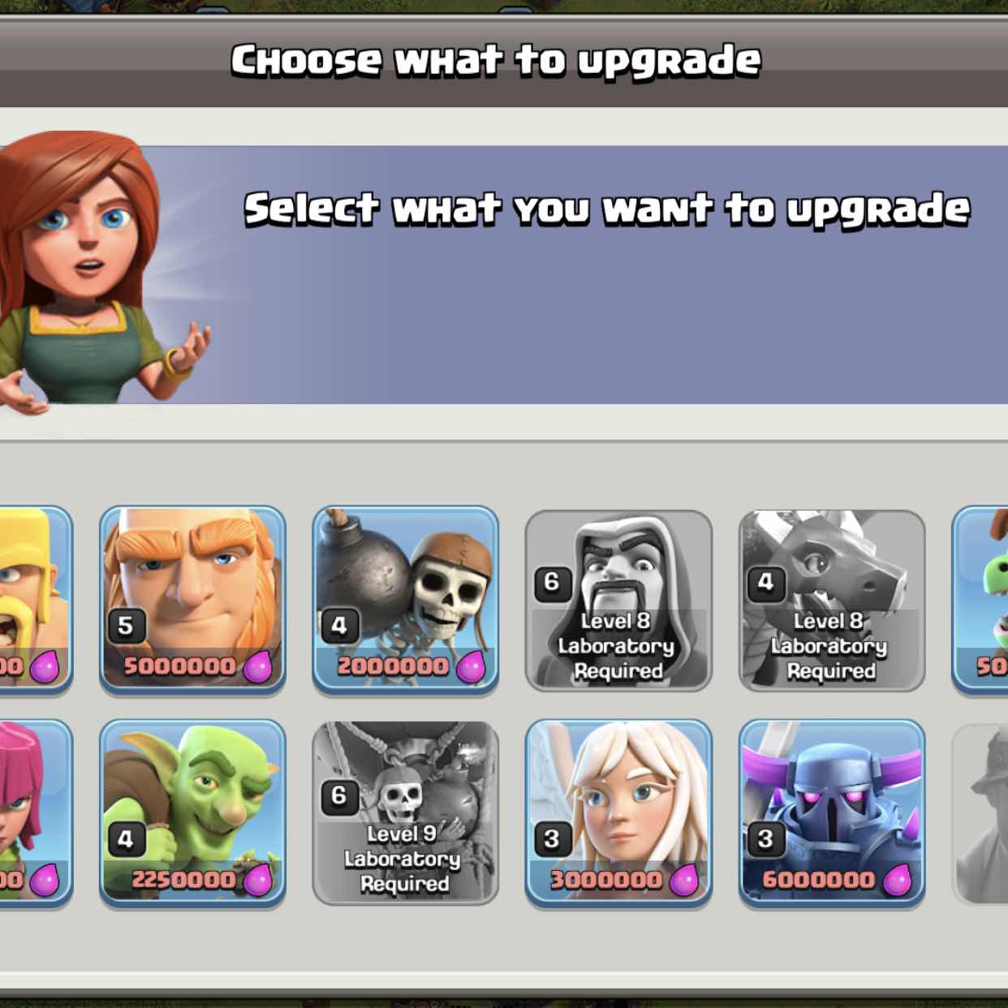Screen dimensions: 1008x1008
Task: Choose the Healer upgrade card
Action: point(618,813)
